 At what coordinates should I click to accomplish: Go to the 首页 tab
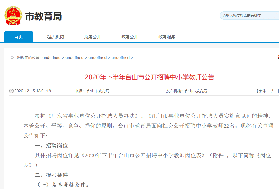pos(19,37)
